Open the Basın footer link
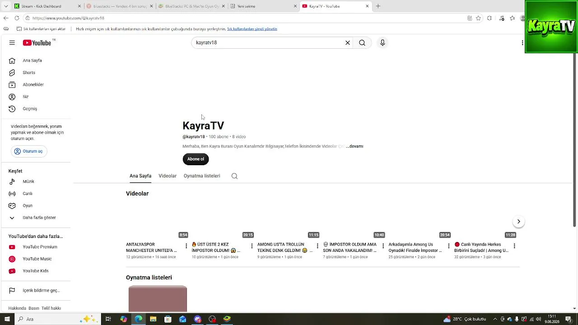578x325 pixels. [34, 308]
